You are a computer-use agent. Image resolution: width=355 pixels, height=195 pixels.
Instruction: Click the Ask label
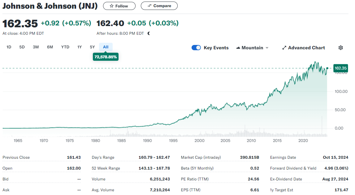click(6, 190)
